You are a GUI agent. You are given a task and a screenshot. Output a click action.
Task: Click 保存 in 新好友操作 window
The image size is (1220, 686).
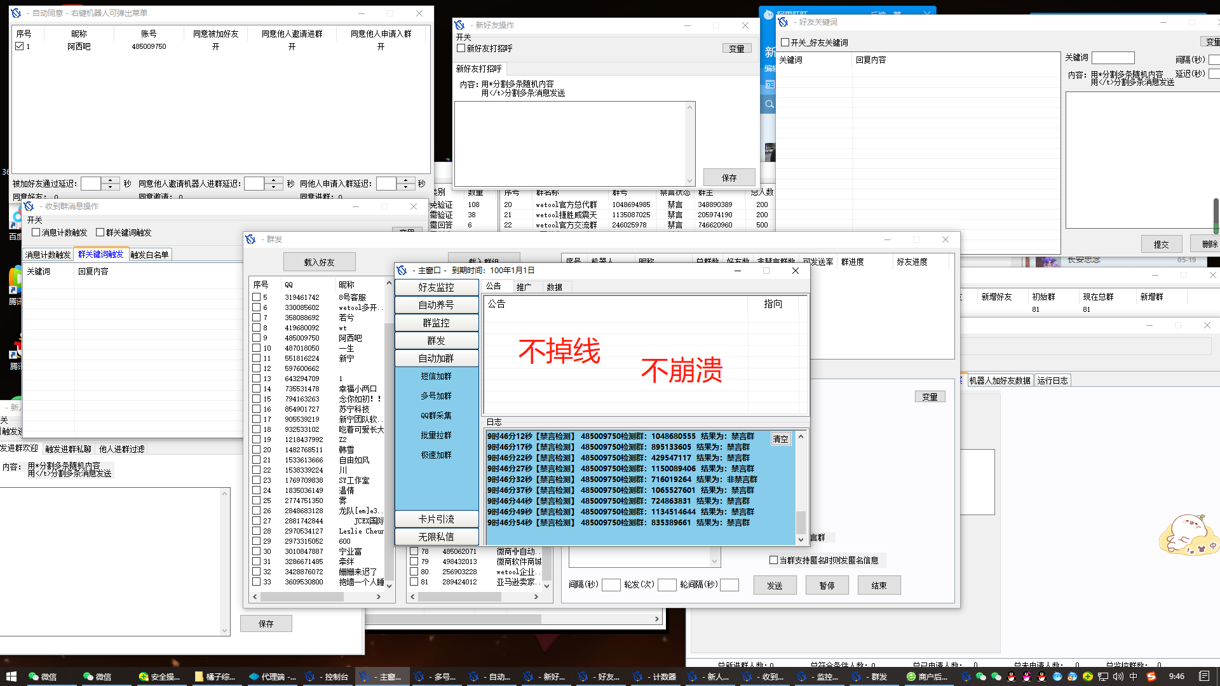(x=729, y=178)
